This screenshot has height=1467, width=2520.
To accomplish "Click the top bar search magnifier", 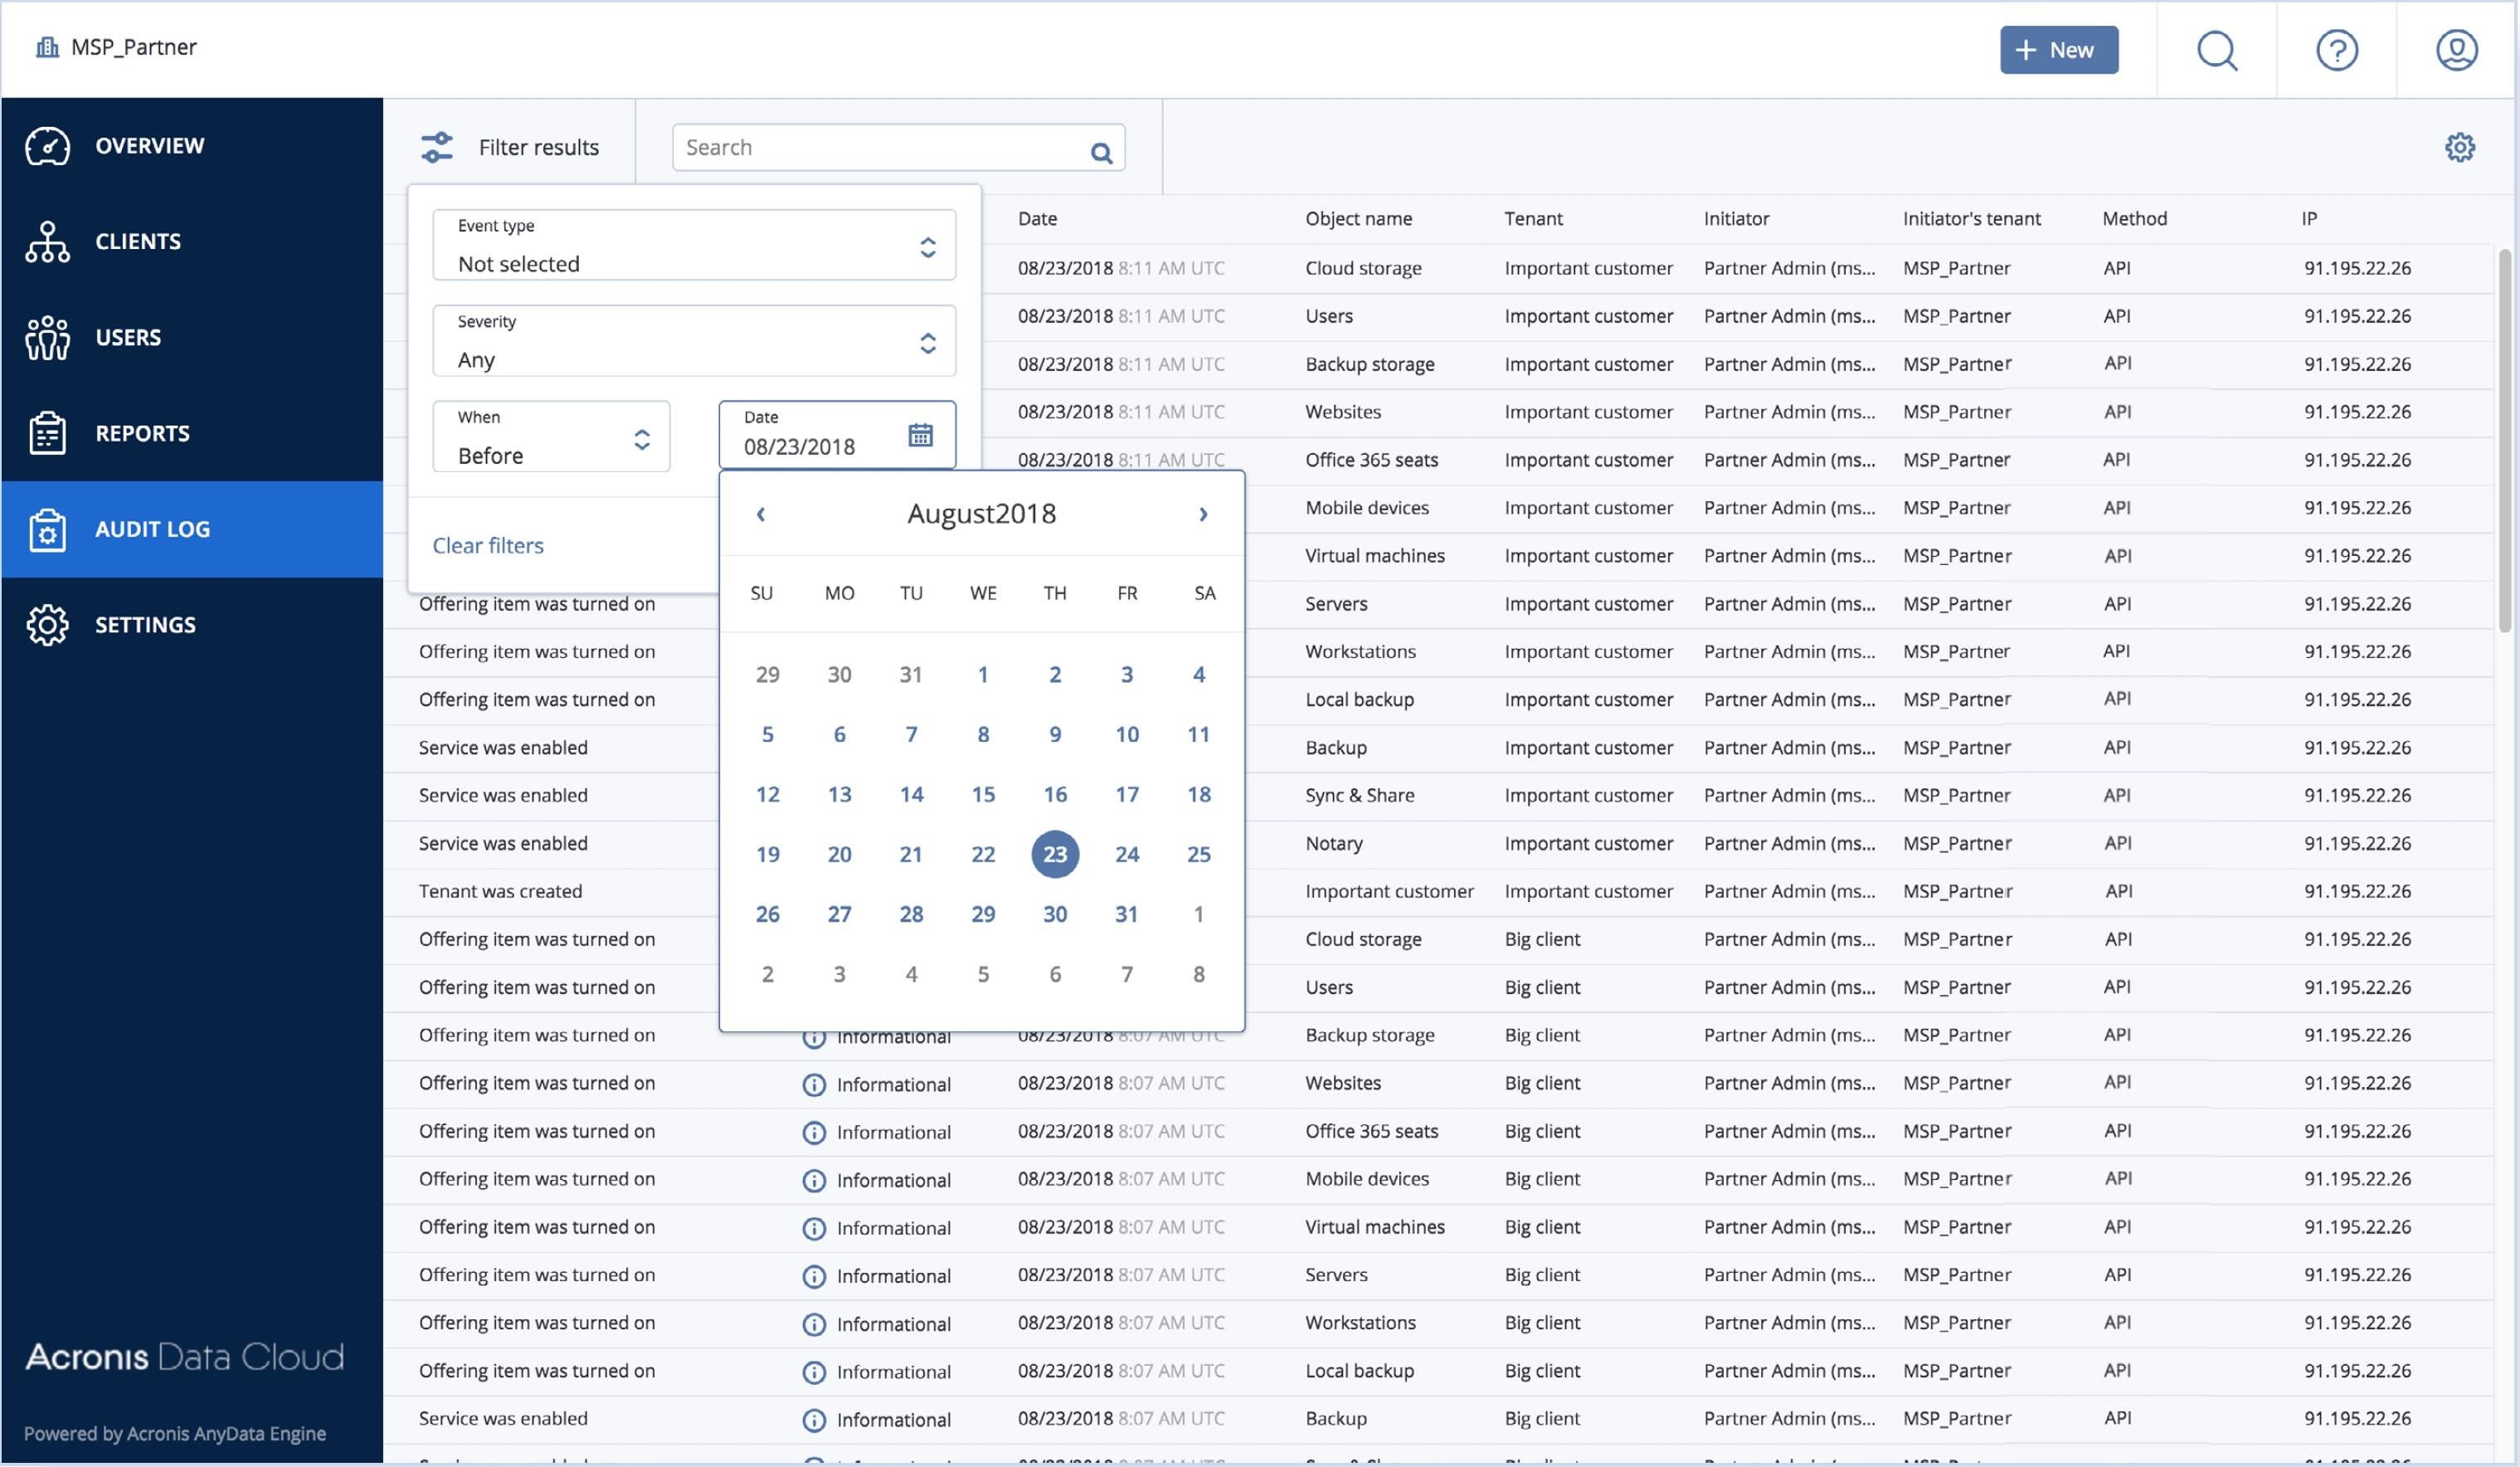I will click(x=2216, y=50).
